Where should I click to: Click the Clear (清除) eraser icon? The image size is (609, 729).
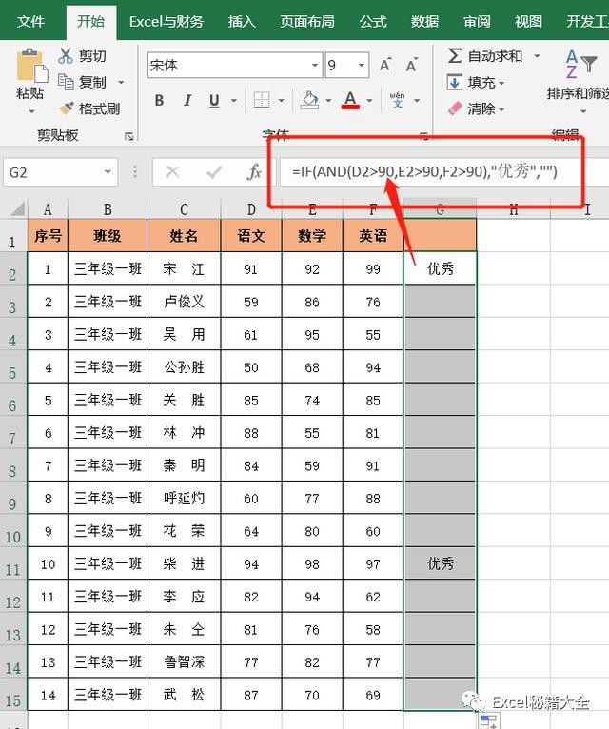pyautogui.click(x=456, y=108)
